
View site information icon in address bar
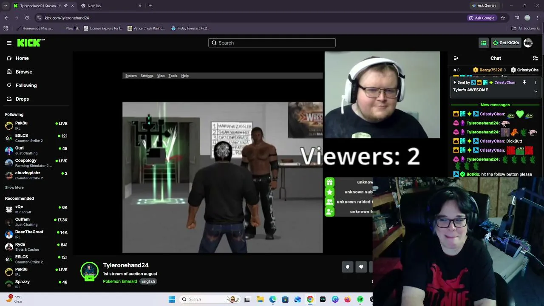[39, 18]
